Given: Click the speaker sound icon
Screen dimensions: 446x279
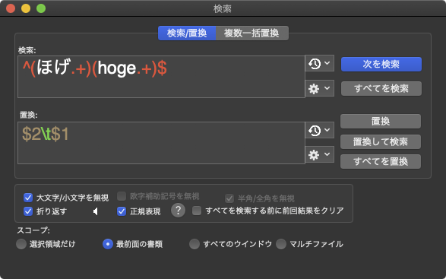Looking at the screenshot, I should [x=96, y=211].
